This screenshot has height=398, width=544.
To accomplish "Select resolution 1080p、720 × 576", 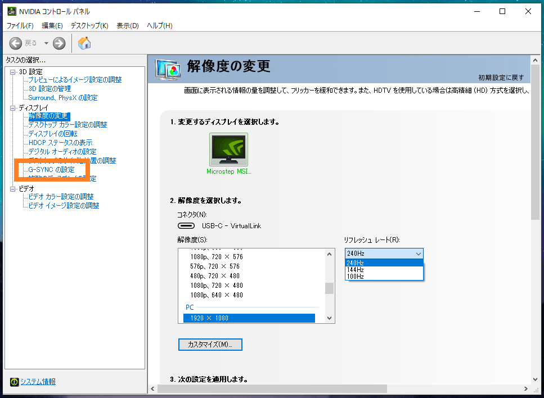I will (x=217, y=257).
